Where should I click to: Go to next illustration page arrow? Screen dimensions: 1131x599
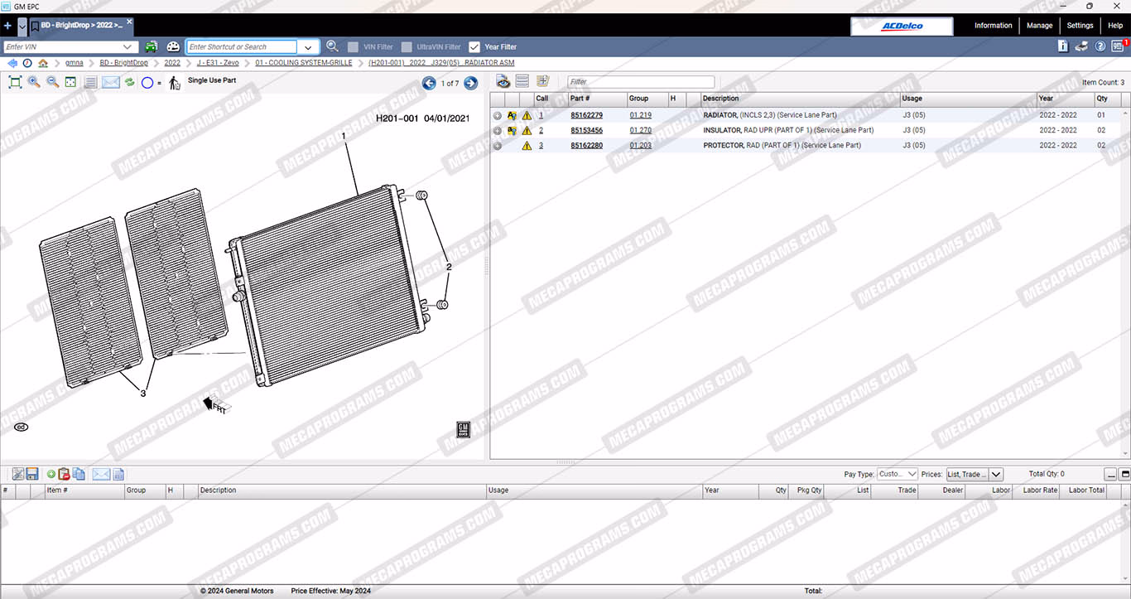coord(470,83)
